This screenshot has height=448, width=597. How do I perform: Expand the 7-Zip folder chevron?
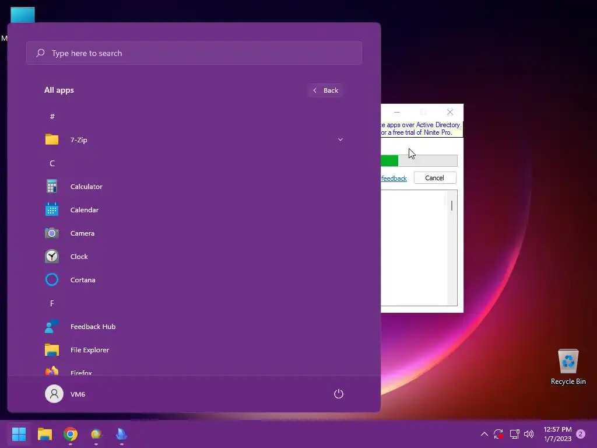coord(340,140)
